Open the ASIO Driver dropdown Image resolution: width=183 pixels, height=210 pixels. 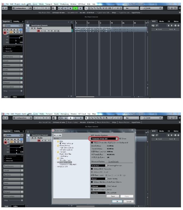pos(103,139)
